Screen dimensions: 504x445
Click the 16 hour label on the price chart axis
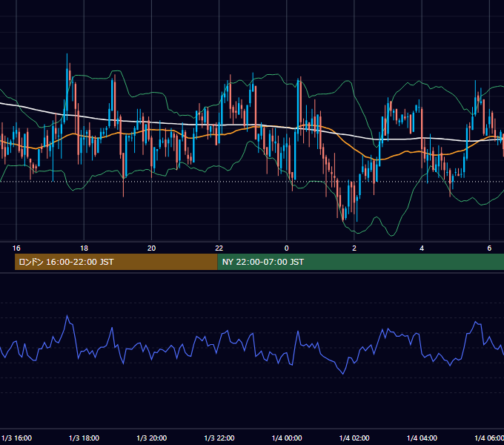point(16,248)
